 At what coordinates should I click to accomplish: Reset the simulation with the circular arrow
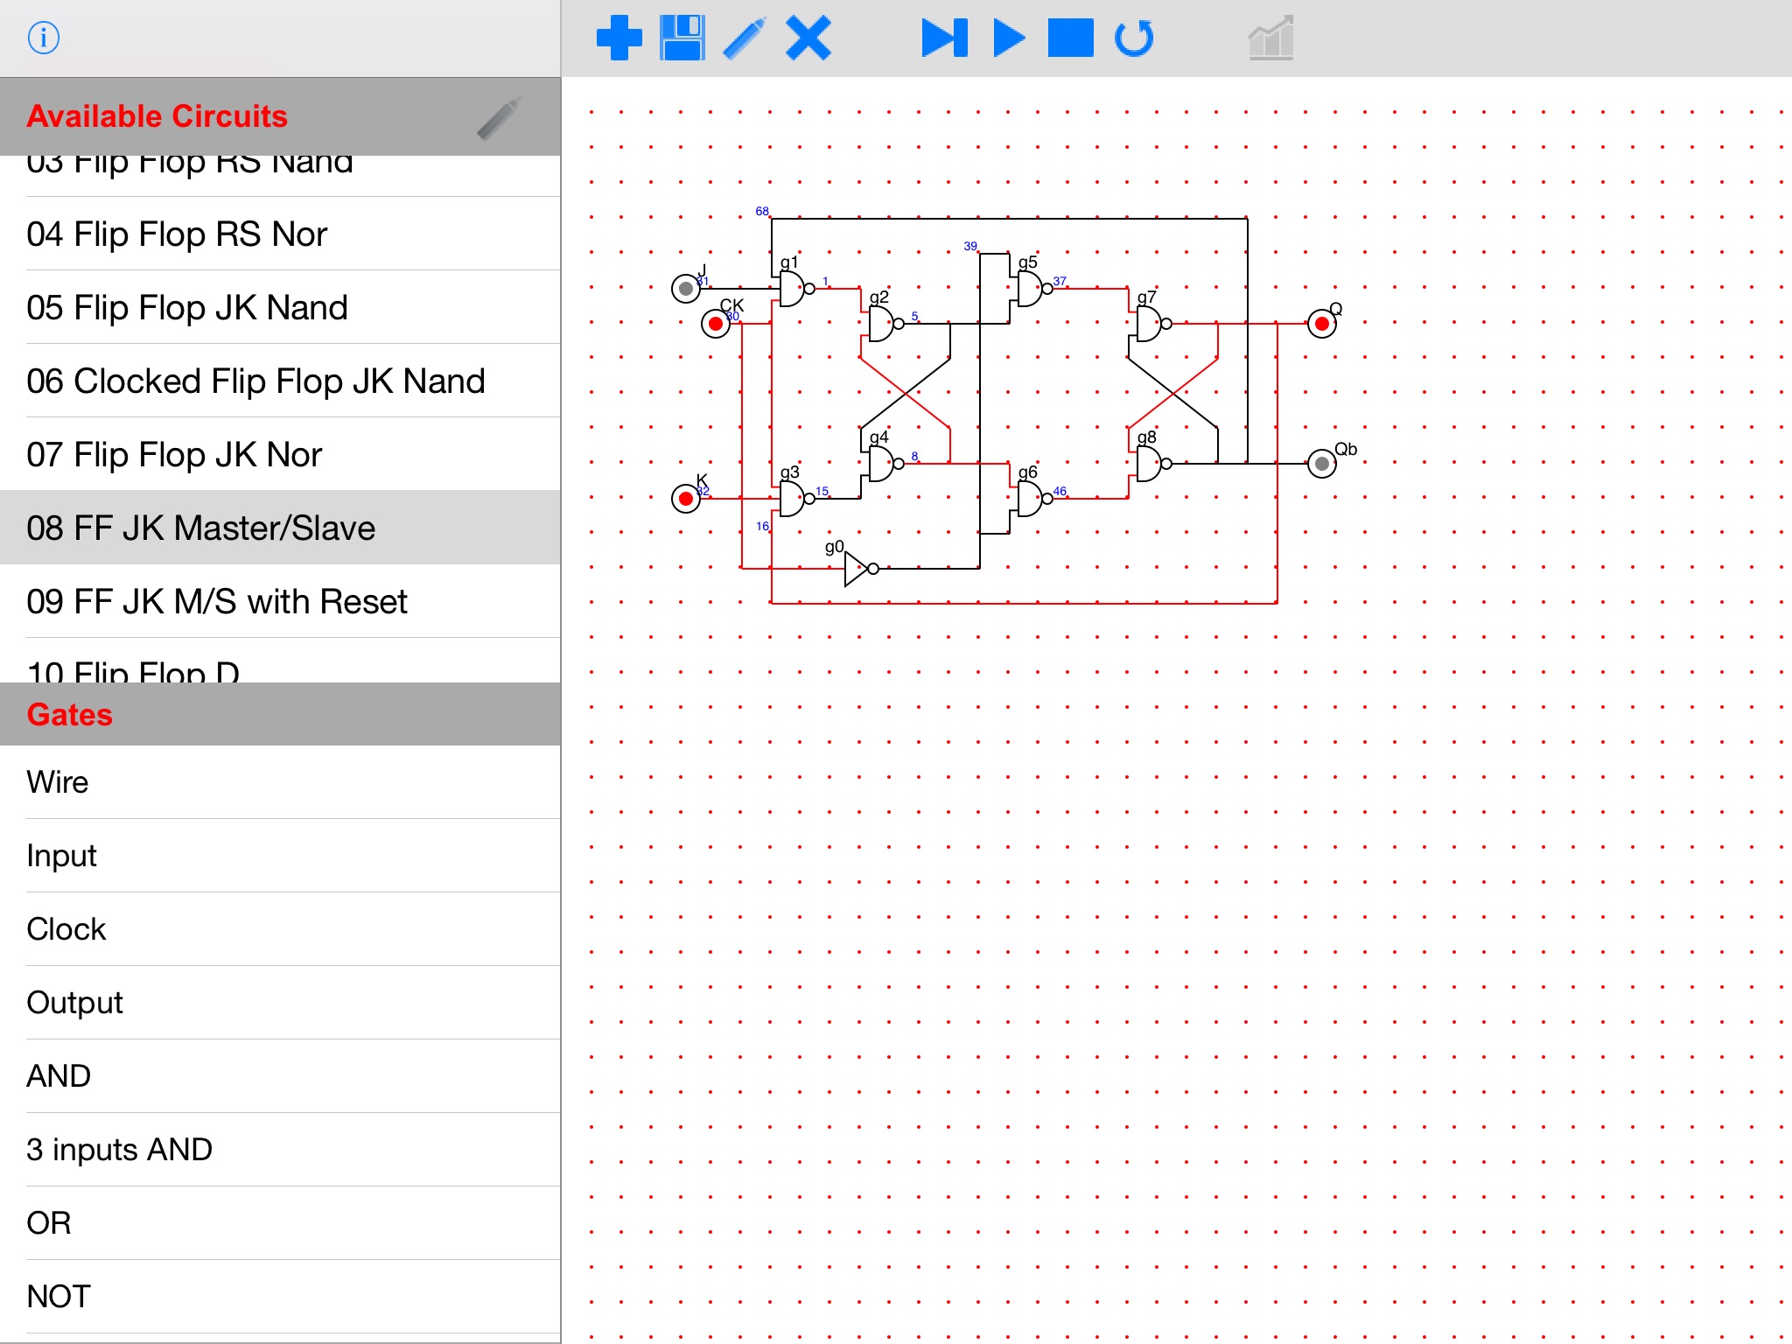tap(1134, 38)
